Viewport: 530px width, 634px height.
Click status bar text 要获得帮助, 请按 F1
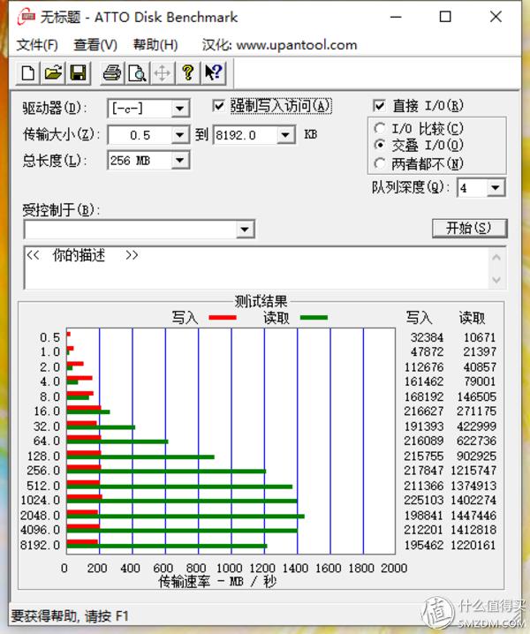point(70,616)
